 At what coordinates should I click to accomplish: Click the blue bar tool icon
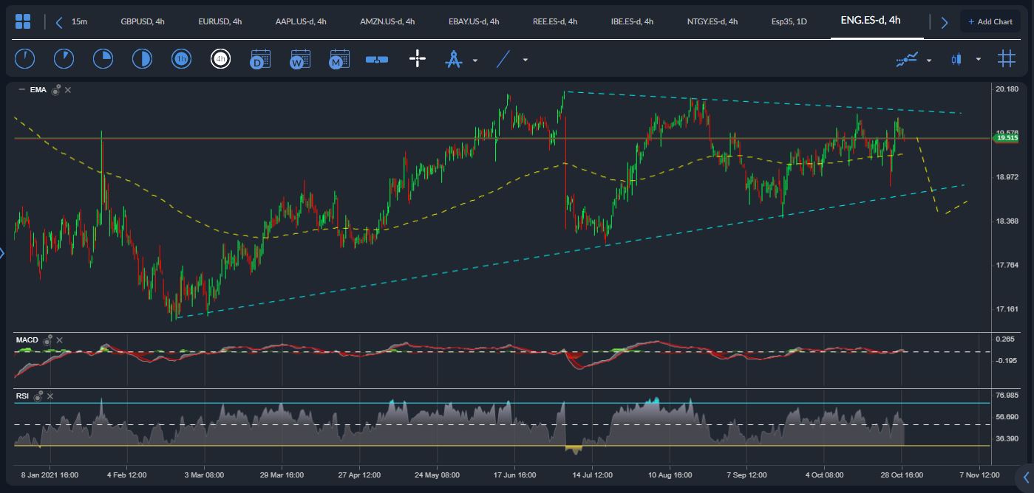[x=377, y=60]
